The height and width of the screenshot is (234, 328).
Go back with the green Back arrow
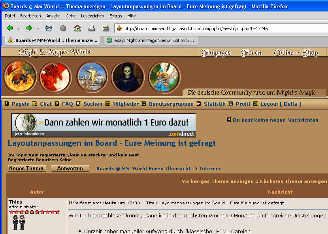coord(10,28)
